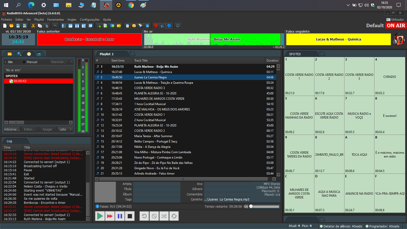Toggle repeat with the loop arrows icon
407x229 pixels.
pos(174,216)
